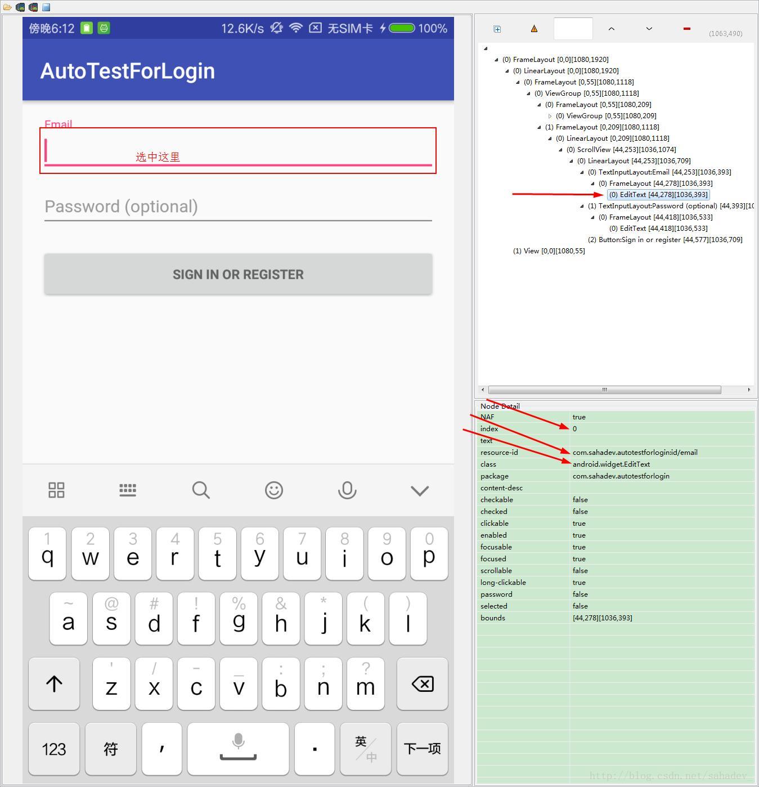Tap the period key on keyboard
Screen dimensions: 759x787
(315, 749)
